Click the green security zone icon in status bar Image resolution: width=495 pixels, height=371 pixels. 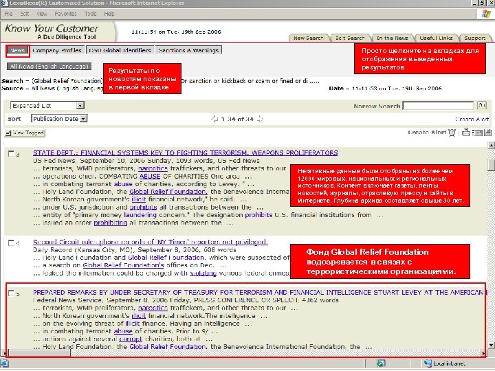[x=381, y=363]
